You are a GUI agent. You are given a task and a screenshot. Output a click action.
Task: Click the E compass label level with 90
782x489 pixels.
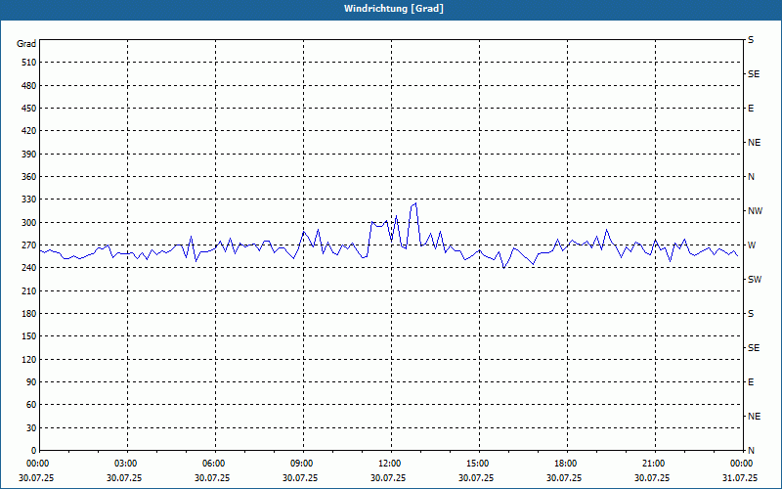[751, 382]
